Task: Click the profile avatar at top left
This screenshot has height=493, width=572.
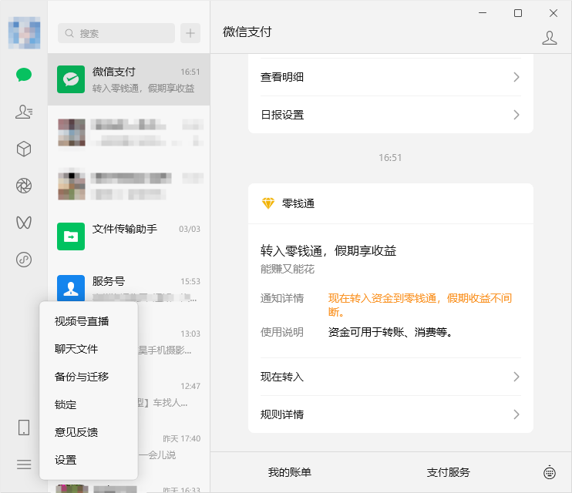Action: (x=24, y=33)
